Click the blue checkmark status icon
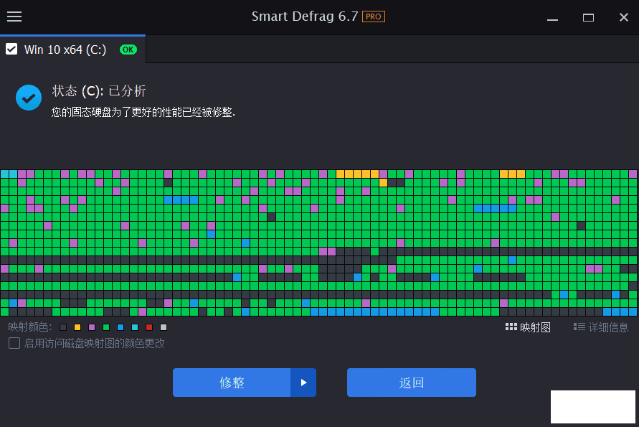Viewport: 639px width, 427px height. [x=29, y=98]
